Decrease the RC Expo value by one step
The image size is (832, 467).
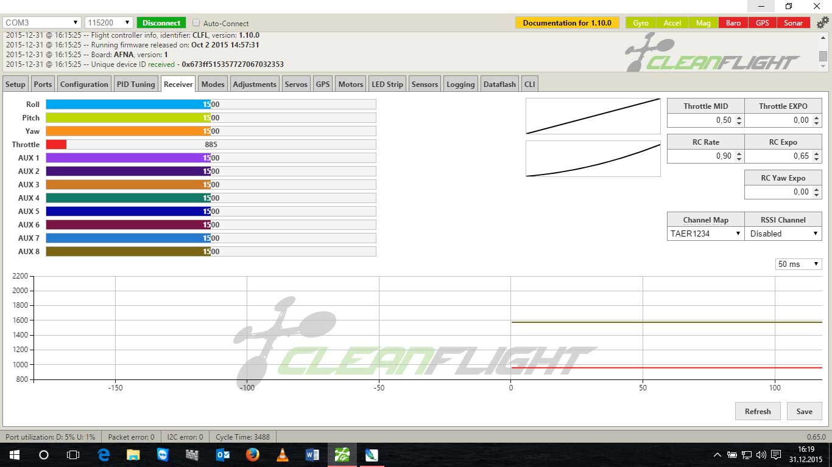pos(817,159)
